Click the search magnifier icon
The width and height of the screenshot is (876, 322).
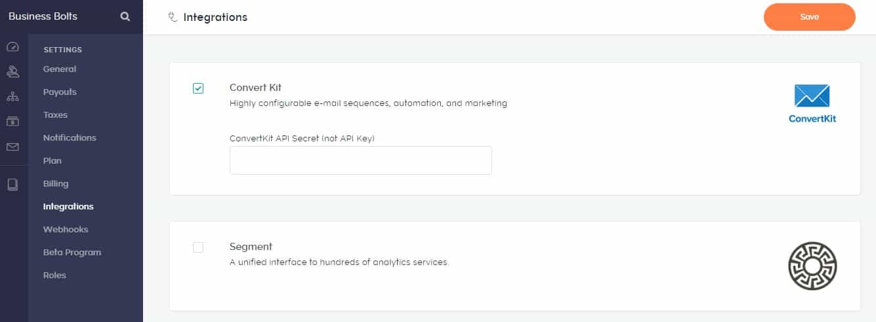click(x=125, y=17)
